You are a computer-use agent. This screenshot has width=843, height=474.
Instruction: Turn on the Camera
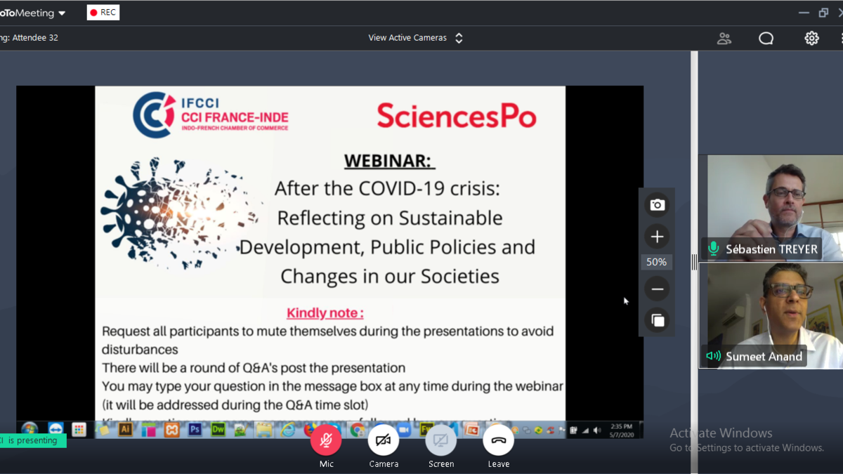[383, 440]
